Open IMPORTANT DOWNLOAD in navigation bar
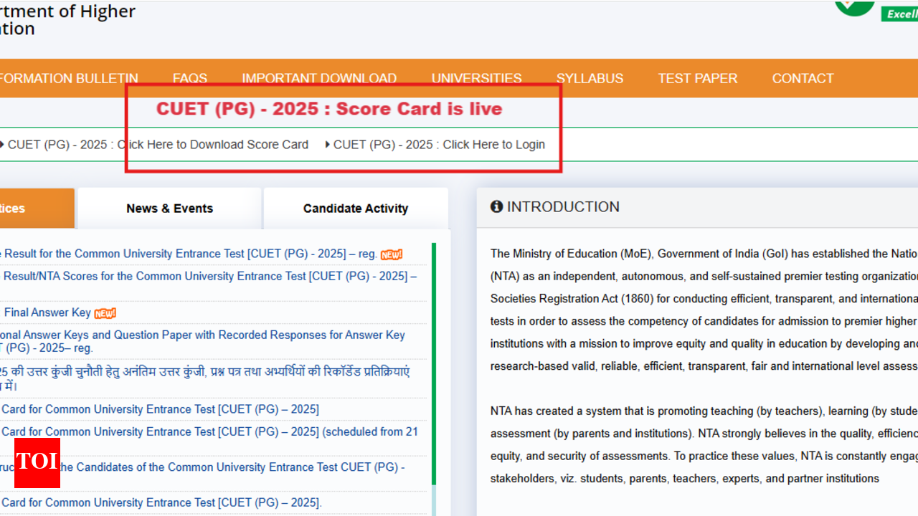This screenshot has width=918, height=516. pos(319,79)
